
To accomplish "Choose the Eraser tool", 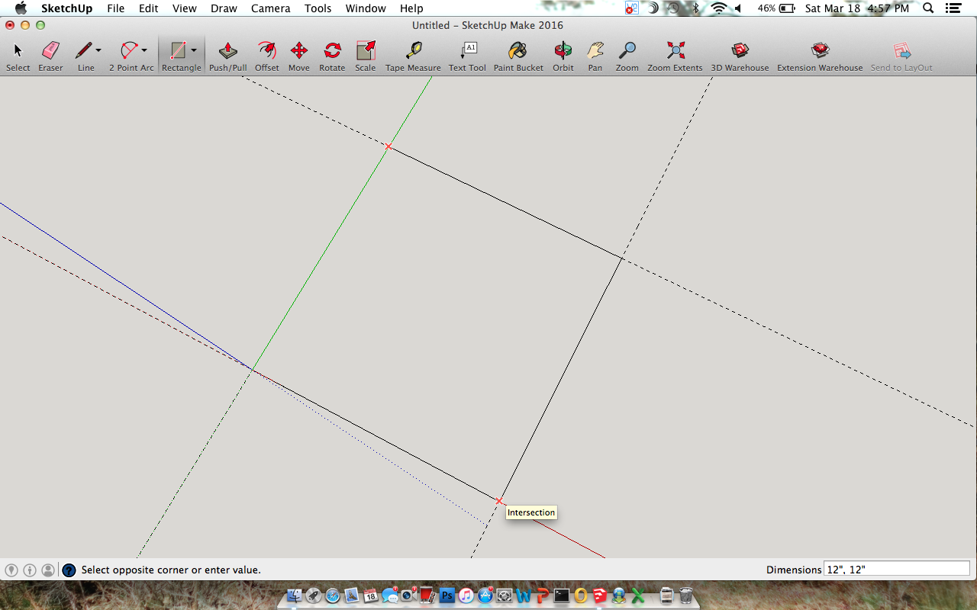I will [x=50, y=56].
